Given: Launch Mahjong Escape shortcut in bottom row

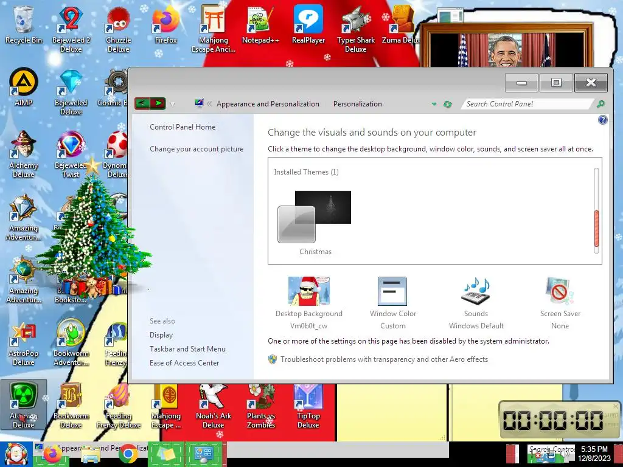Looking at the screenshot, I should tap(166, 406).
